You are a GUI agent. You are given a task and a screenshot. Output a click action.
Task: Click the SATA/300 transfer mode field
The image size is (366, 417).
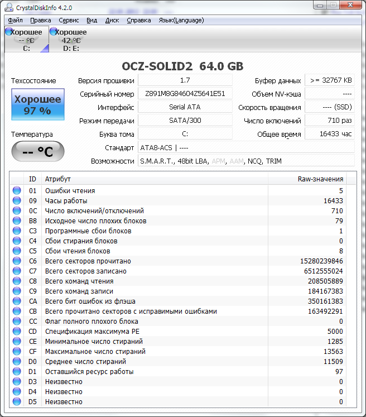tap(185, 121)
